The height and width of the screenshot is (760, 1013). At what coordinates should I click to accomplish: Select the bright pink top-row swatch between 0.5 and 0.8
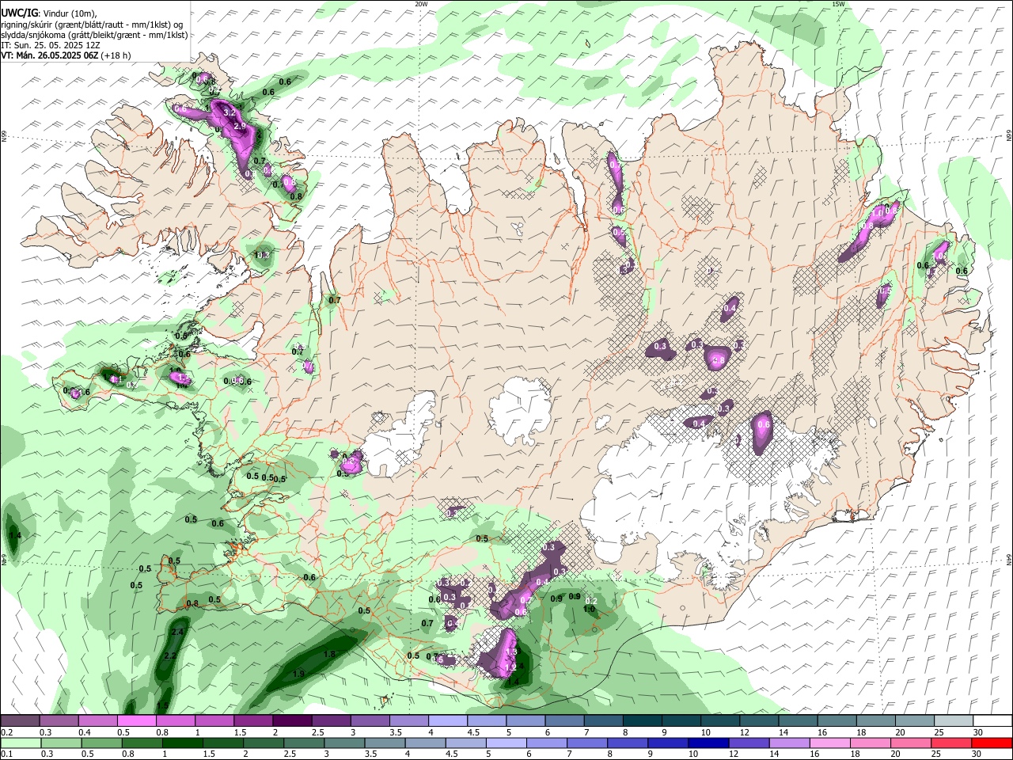click(137, 721)
